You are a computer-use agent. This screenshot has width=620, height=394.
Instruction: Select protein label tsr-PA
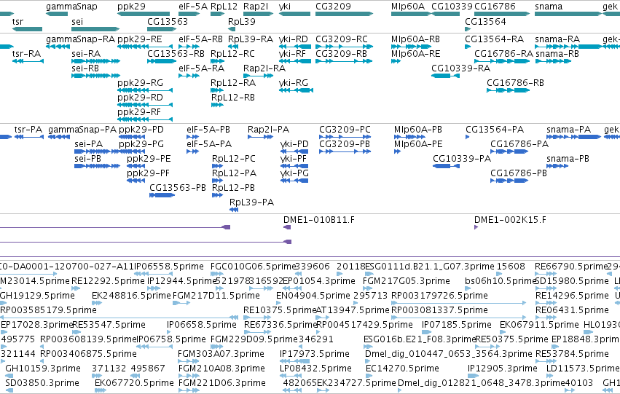pyautogui.click(x=28, y=130)
